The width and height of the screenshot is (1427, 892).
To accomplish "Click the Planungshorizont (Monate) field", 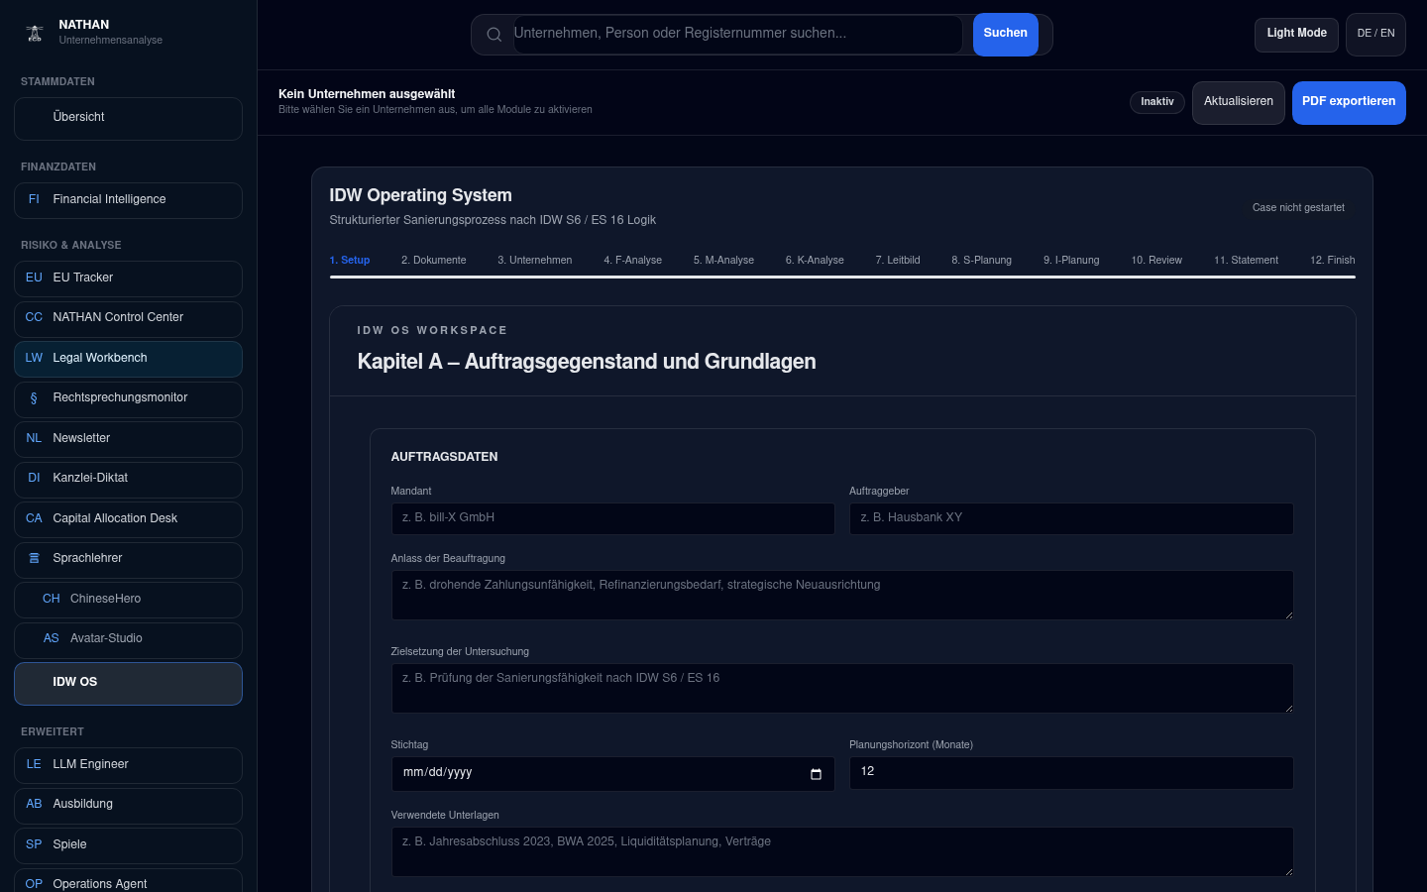I will (1071, 773).
